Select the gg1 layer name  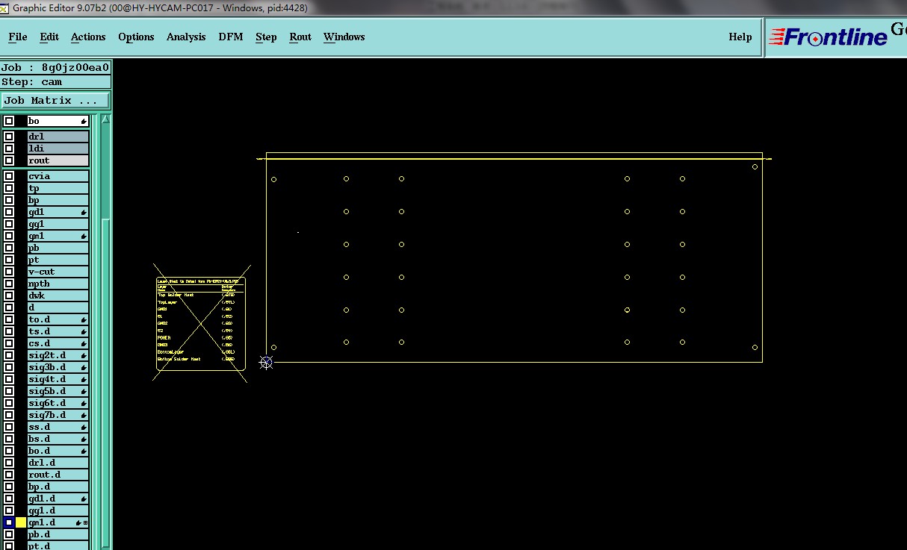click(x=58, y=224)
